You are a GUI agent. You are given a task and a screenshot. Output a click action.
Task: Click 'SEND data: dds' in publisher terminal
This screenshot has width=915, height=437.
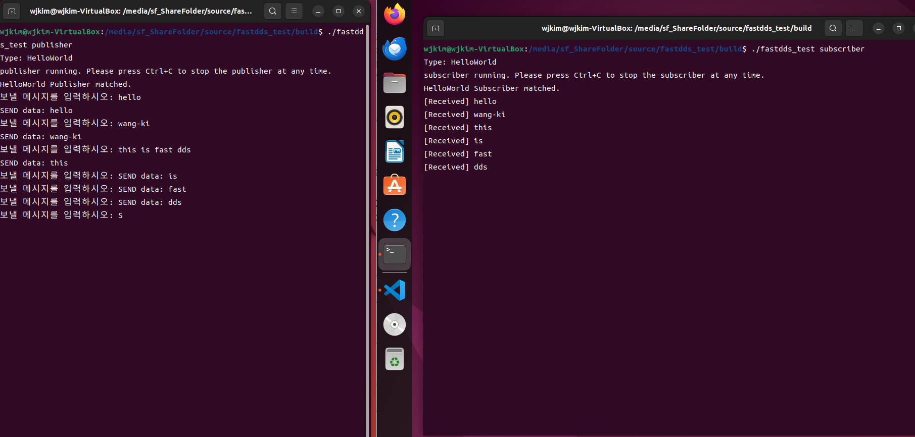[150, 202]
